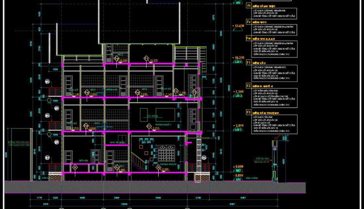Select the NỀN WC 2,3,4,5 legend heading

[264, 39]
